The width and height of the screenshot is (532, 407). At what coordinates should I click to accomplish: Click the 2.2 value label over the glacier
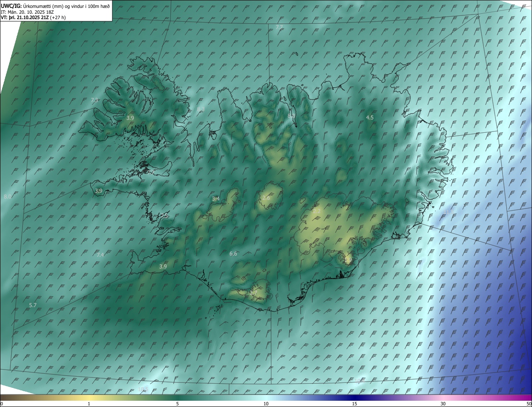pos(317,211)
